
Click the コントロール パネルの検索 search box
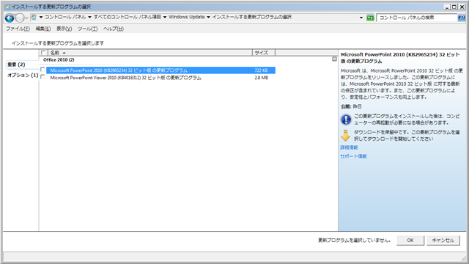point(417,18)
